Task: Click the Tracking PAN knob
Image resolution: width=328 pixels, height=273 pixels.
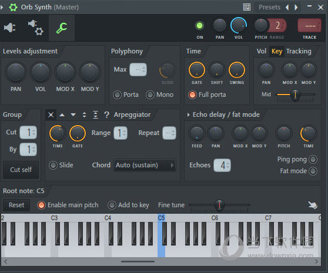Action: (x=266, y=70)
